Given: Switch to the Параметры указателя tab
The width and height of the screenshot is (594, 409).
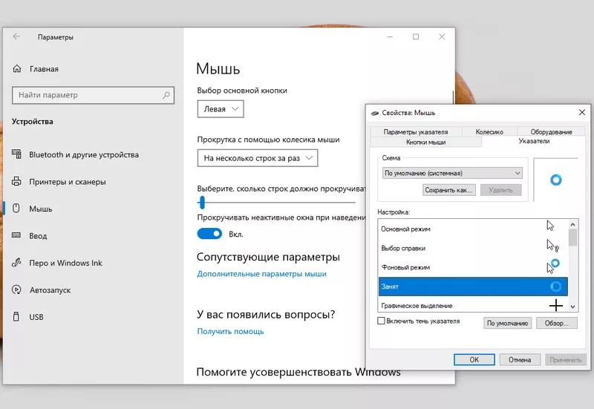Looking at the screenshot, I should coord(416,132).
